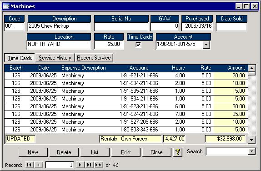The image size is (261, 171).
Task: Click the Machines form icon in title bar
Action: coord(6,6)
